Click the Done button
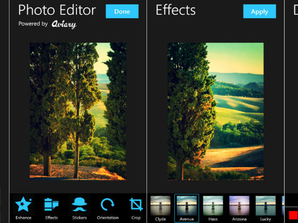Viewport: 298px width, 223px height. click(x=122, y=11)
